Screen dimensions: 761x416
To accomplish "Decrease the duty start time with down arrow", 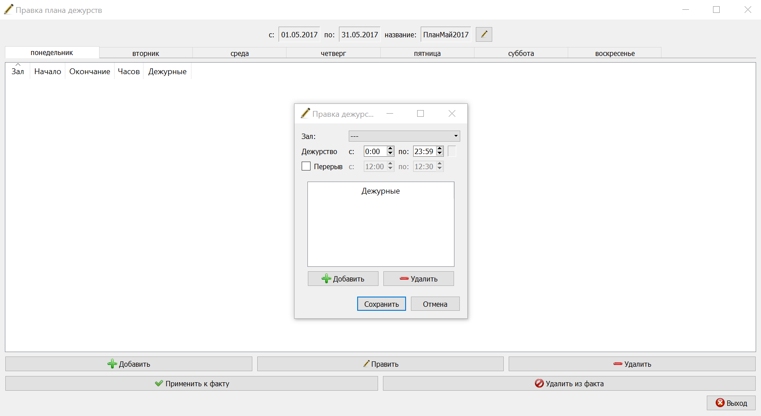I will point(390,154).
